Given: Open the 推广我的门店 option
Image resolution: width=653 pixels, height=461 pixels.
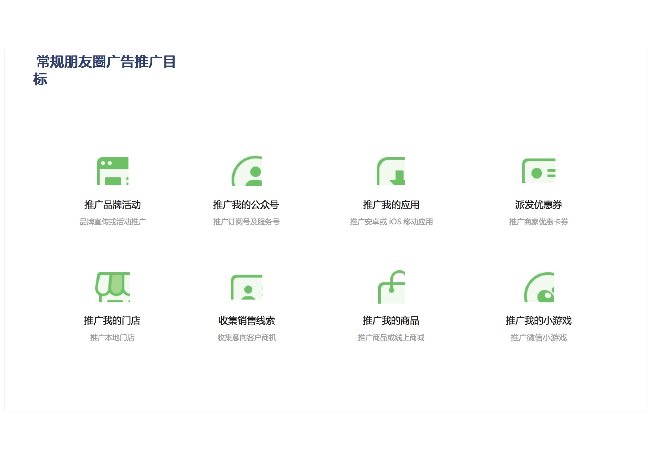Looking at the screenshot, I should [112, 321].
